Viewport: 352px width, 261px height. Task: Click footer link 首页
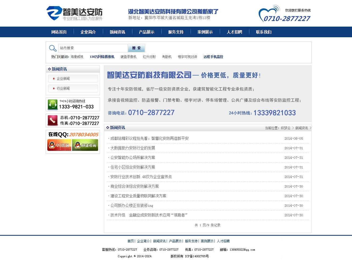click(x=131, y=241)
